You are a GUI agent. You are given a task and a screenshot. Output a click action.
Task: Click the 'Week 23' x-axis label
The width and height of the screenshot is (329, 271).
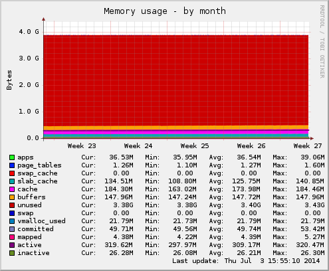pos(82,146)
